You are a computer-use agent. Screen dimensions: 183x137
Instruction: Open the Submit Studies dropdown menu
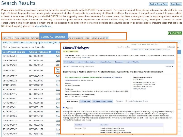105,62
